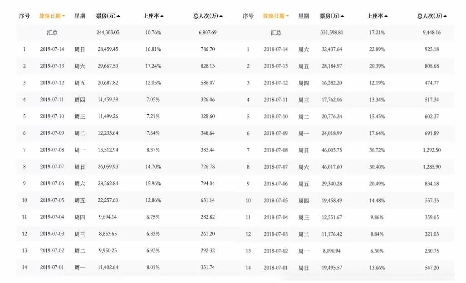Image resolution: width=466 pixels, height=283 pixels.
Task: Select box office value 8,853.65
Action: click(108, 234)
